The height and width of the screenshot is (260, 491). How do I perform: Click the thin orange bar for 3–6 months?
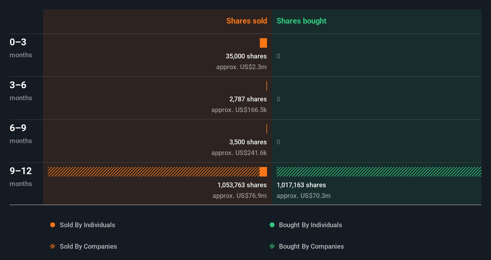tap(267, 86)
